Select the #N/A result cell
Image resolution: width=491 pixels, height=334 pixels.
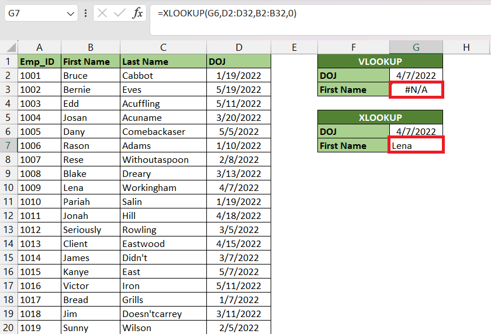click(x=416, y=90)
